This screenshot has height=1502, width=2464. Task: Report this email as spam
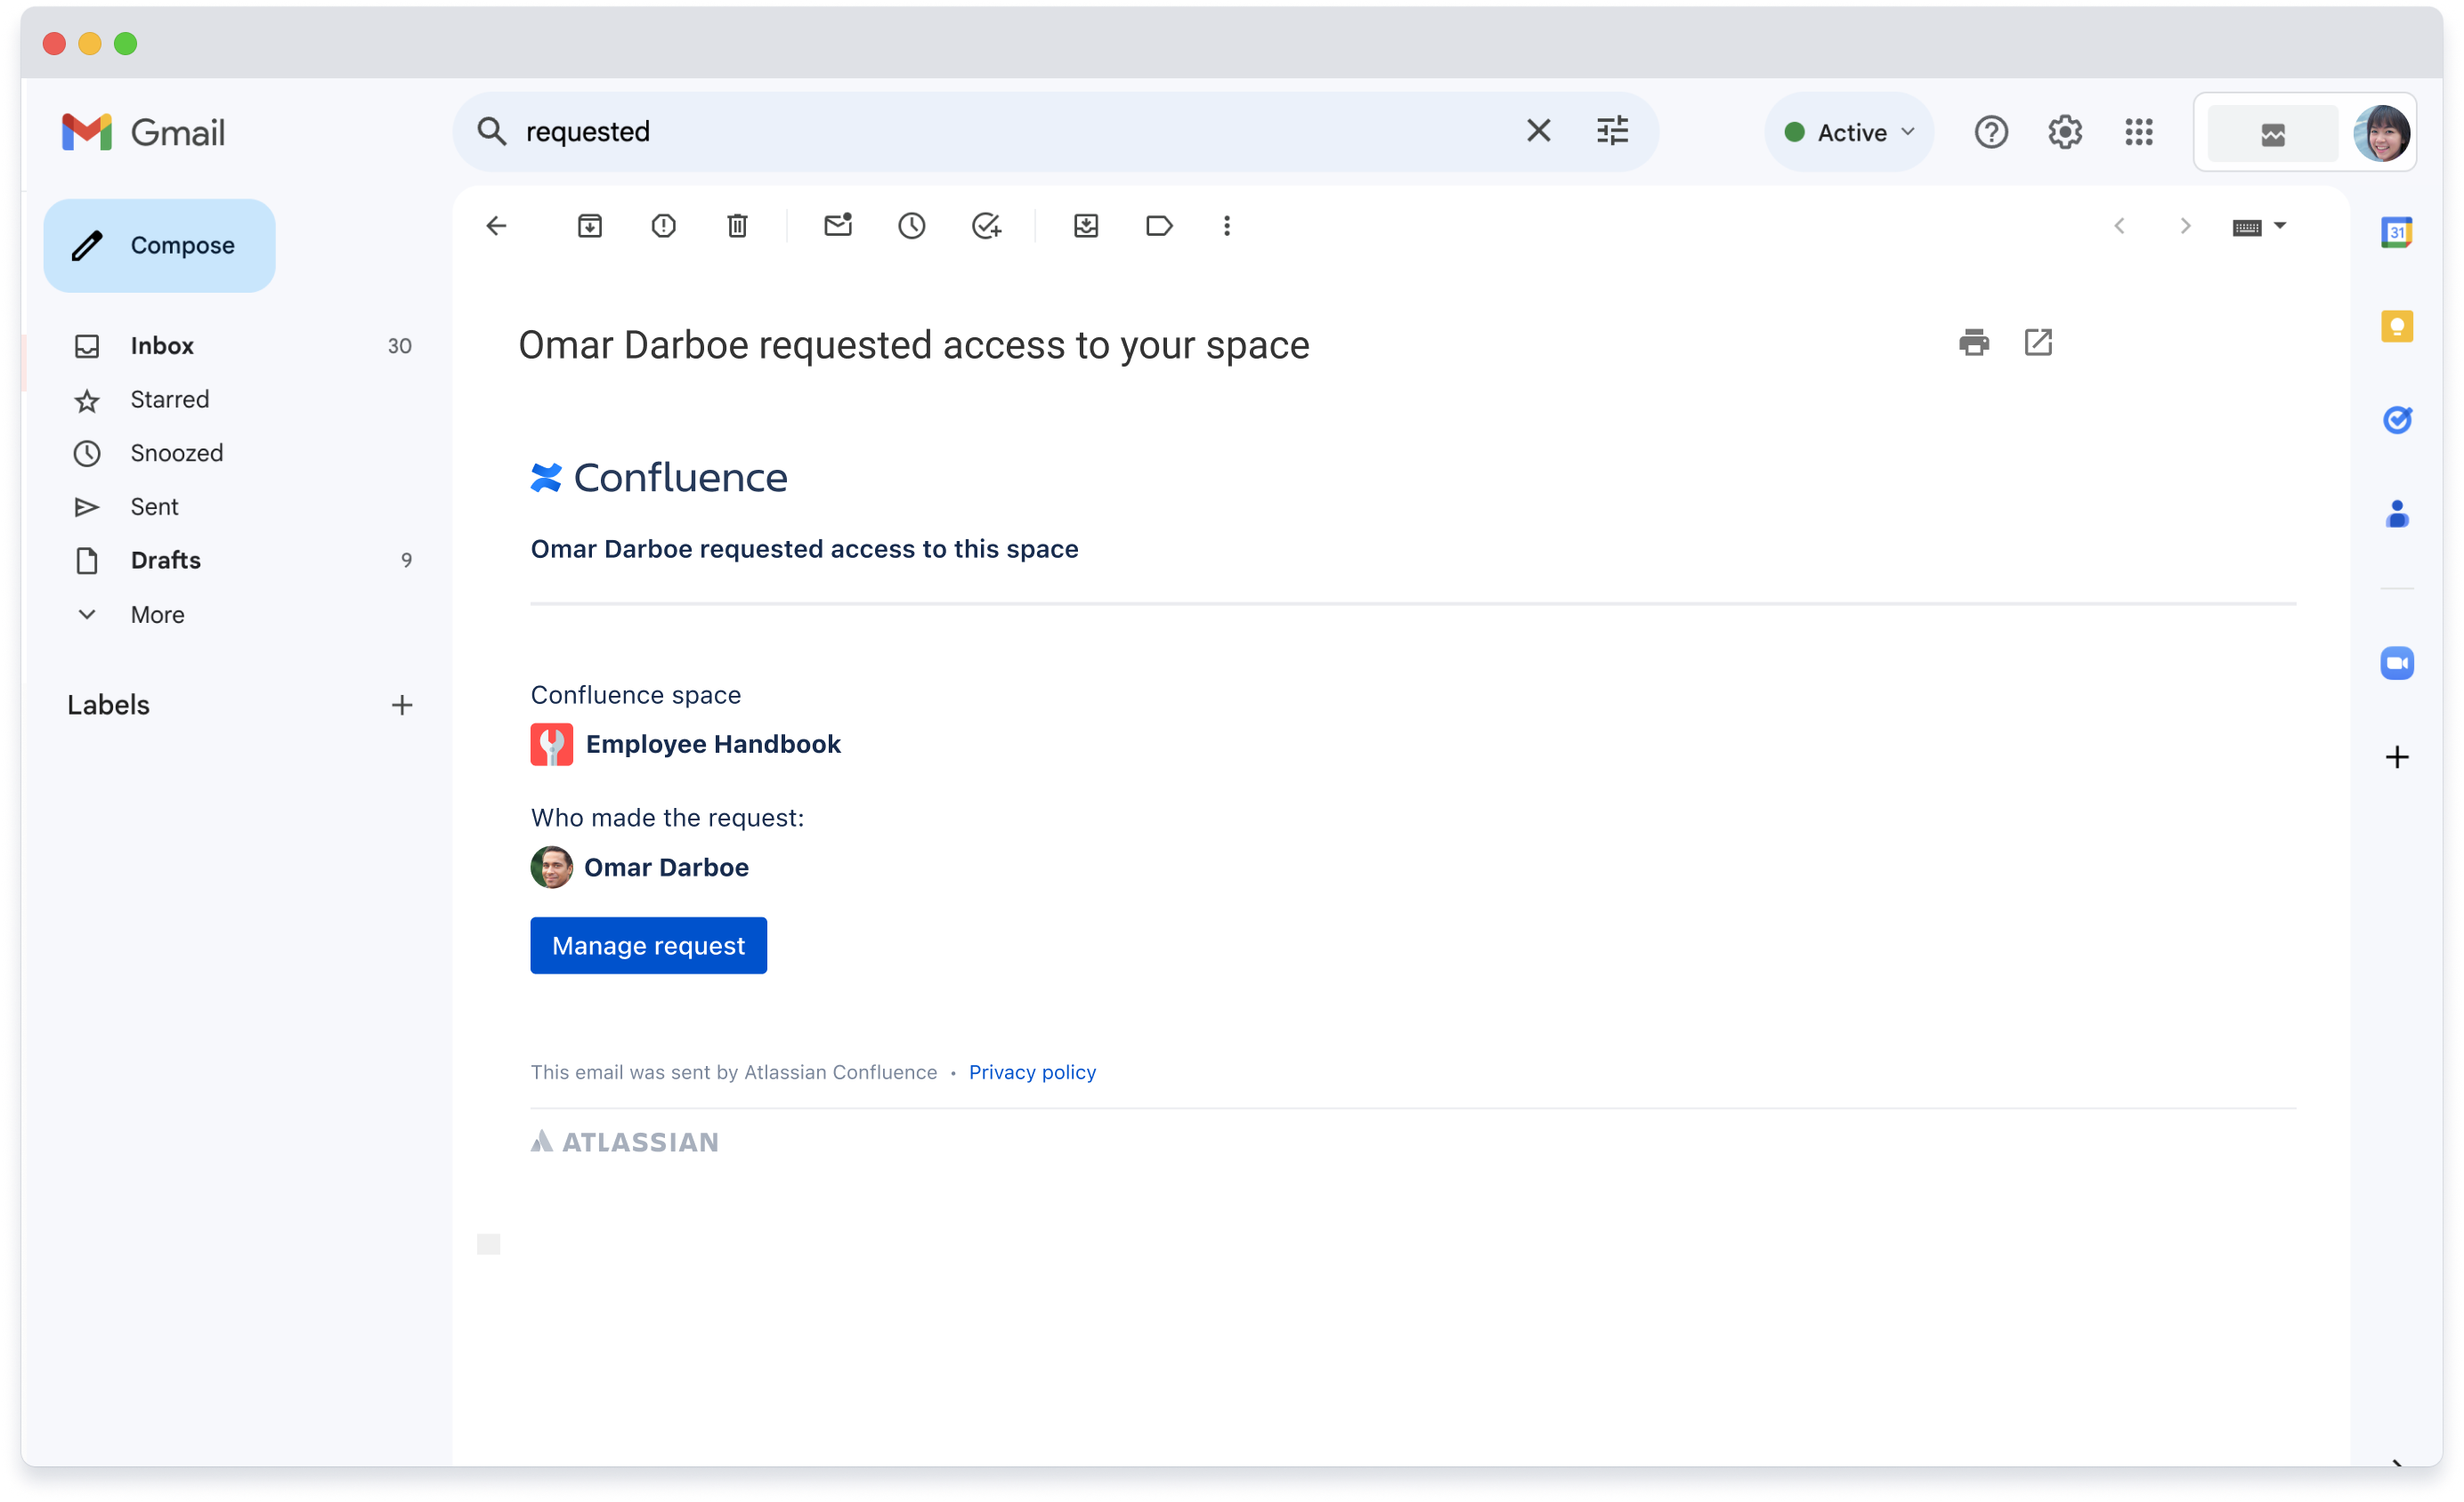click(663, 226)
